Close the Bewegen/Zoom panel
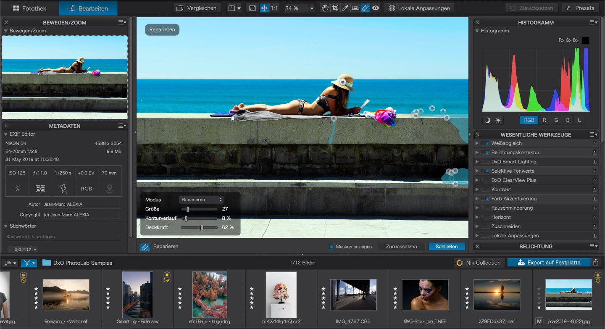 [6, 23]
